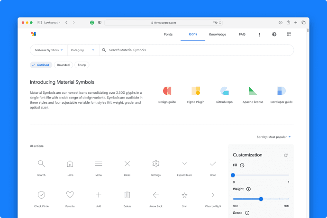Show Fill info tooltip icon

242,165
